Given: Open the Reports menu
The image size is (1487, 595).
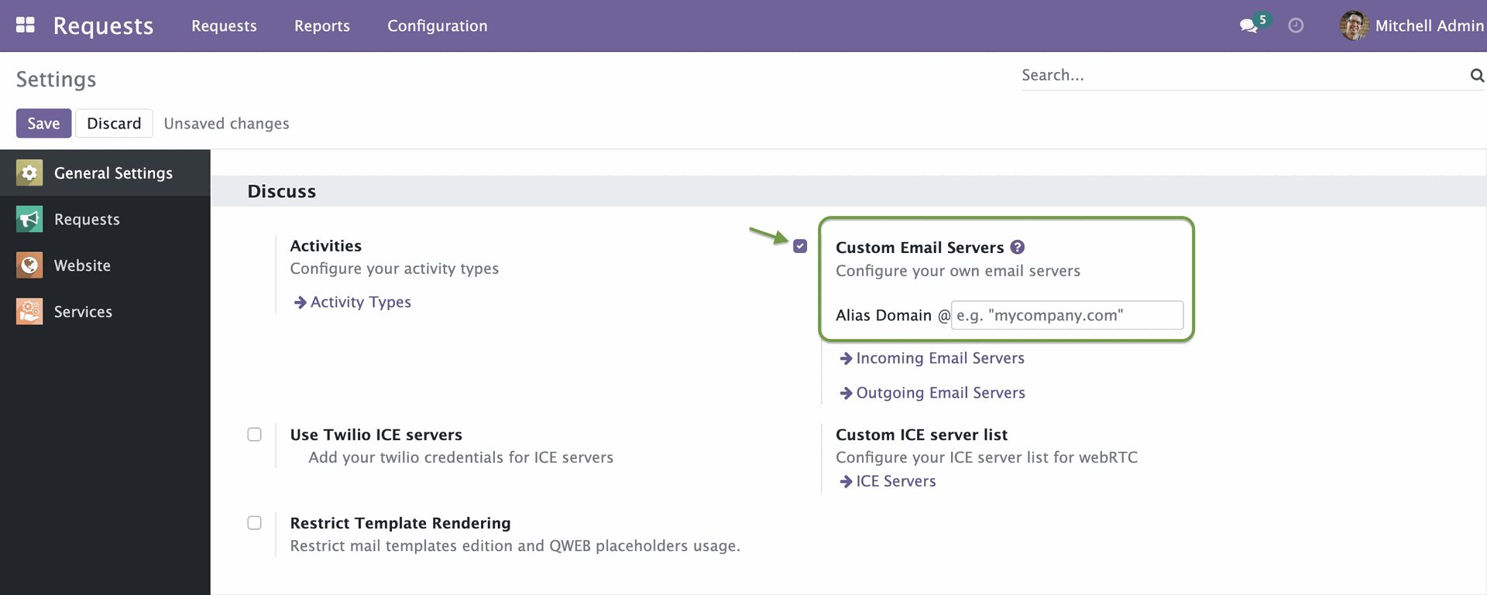Looking at the screenshot, I should (x=322, y=26).
